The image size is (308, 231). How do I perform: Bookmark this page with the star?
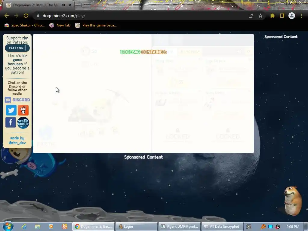(260, 16)
